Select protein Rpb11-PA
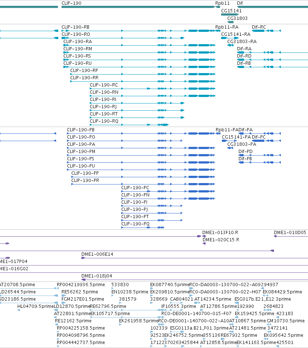The image size is (308, 348). pyautogui.click(x=227, y=130)
